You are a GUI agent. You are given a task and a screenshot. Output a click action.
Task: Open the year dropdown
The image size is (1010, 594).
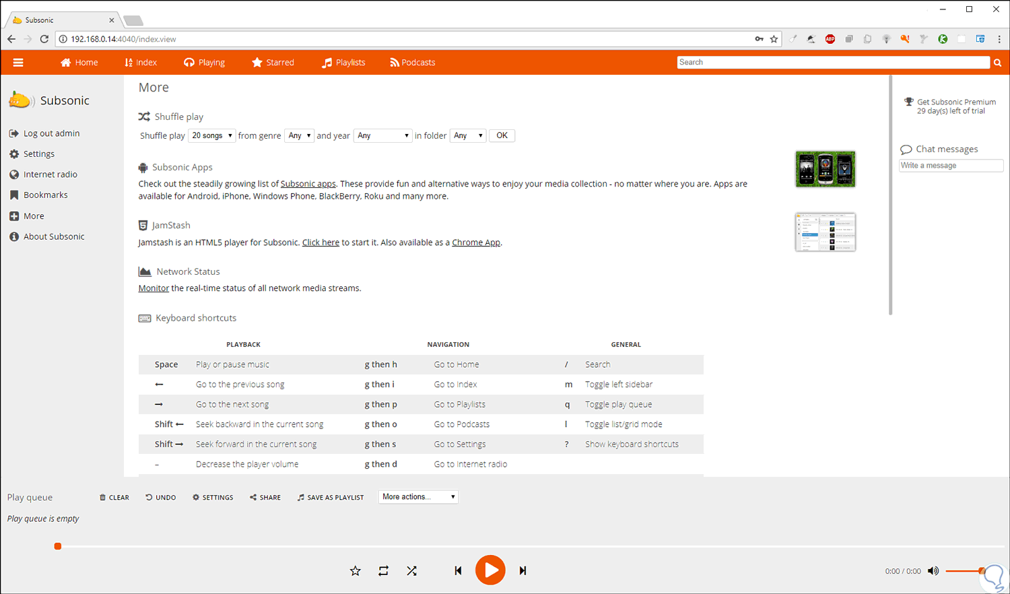[x=383, y=135]
